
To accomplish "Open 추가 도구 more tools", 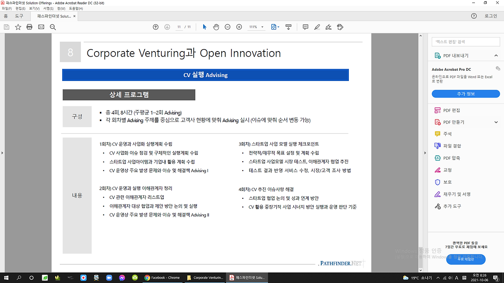I will [x=447, y=206].
